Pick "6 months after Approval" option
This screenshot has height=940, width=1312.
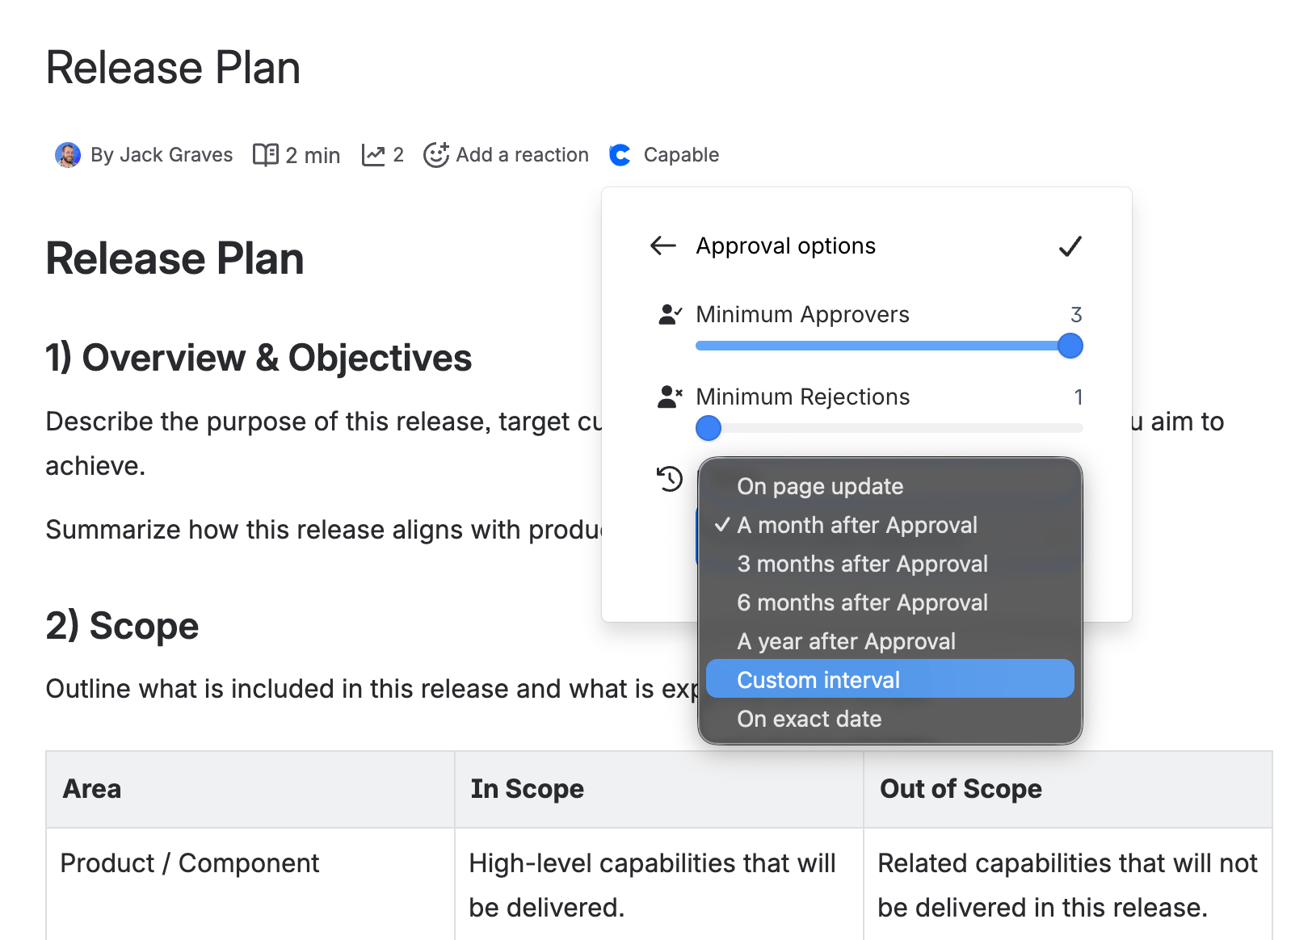pos(862,602)
